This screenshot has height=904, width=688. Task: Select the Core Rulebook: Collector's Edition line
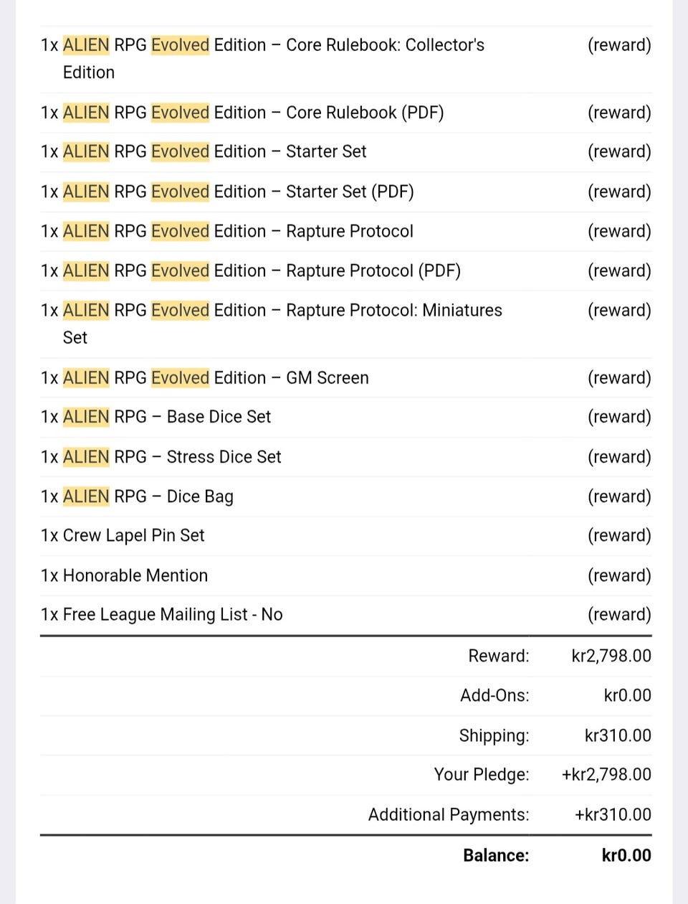point(345,59)
